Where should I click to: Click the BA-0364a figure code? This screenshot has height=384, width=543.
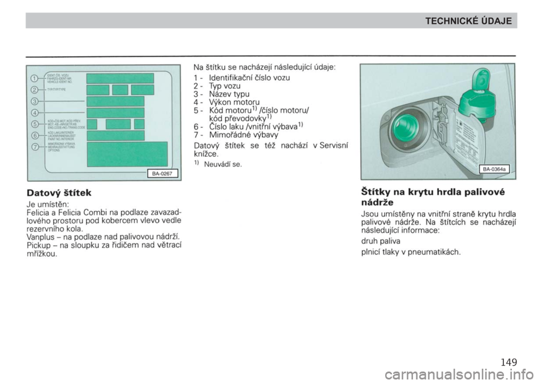pyautogui.click(x=494, y=169)
